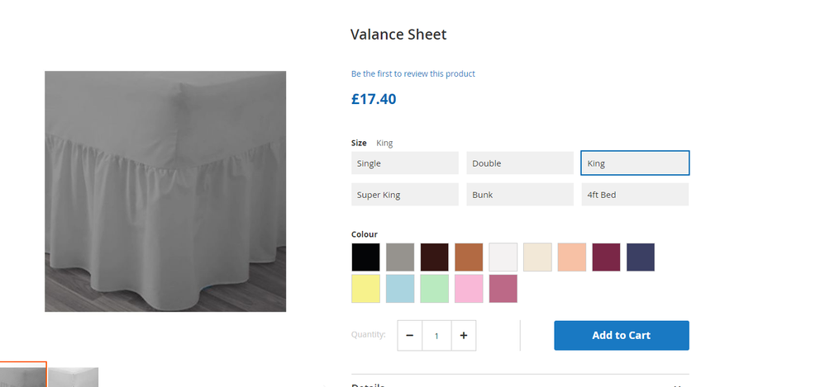Viewport: 825px width, 387px height.
Task: Choose the black colour swatch
Action: pyautogui.click(x=365, y=257)
